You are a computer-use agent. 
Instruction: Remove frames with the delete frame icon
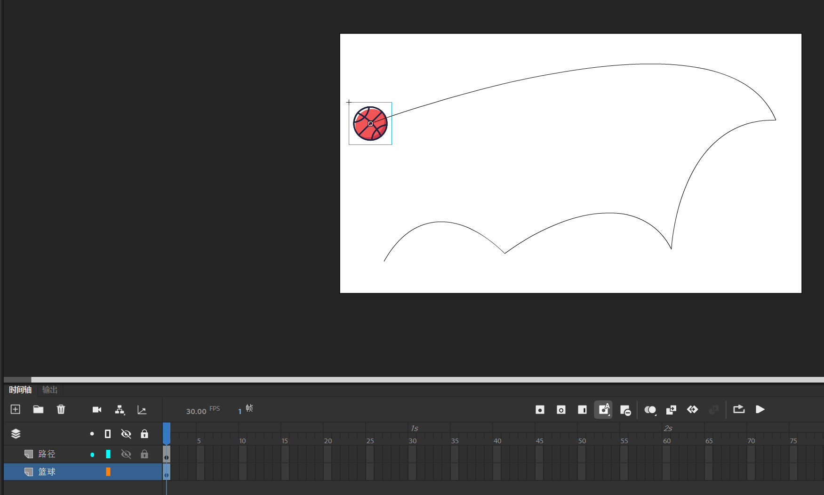(625, 410)
